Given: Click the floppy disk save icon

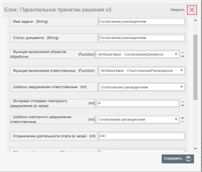Looking at the screenshot, I should point(188,159).
